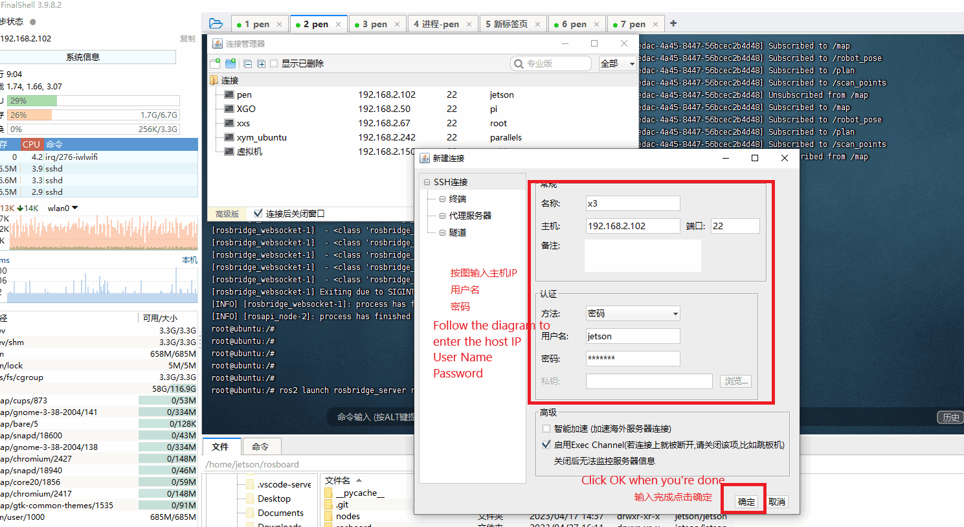This screenshot has width=964, height=527.
Task: Enable the 显示已删除 checkbox
Action: point(274,63)
